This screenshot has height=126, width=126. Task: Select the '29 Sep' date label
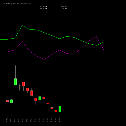click(x=11, y=120)
